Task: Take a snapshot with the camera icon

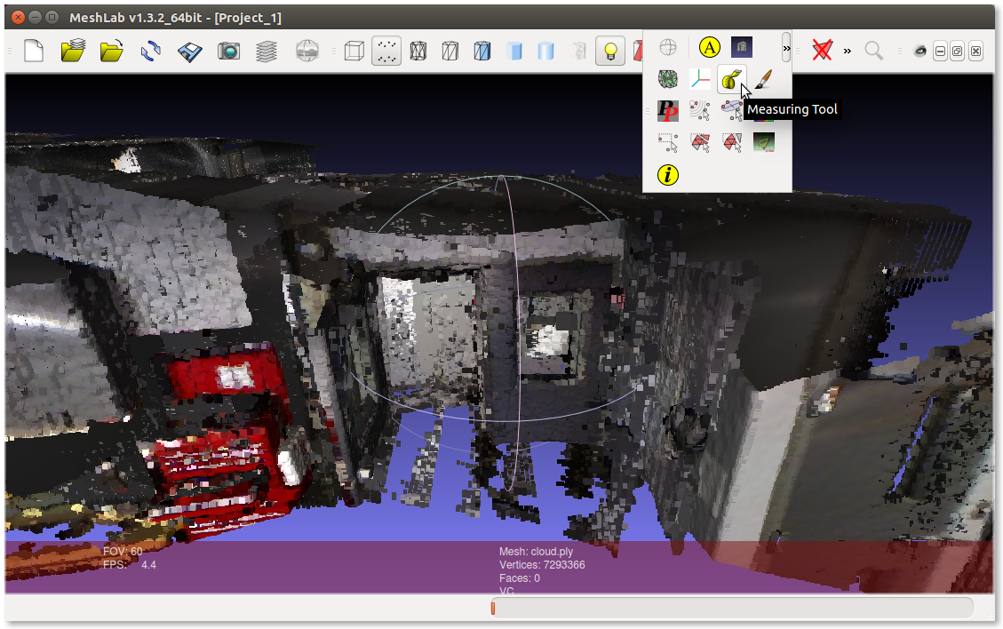Action: pos(228,51)
